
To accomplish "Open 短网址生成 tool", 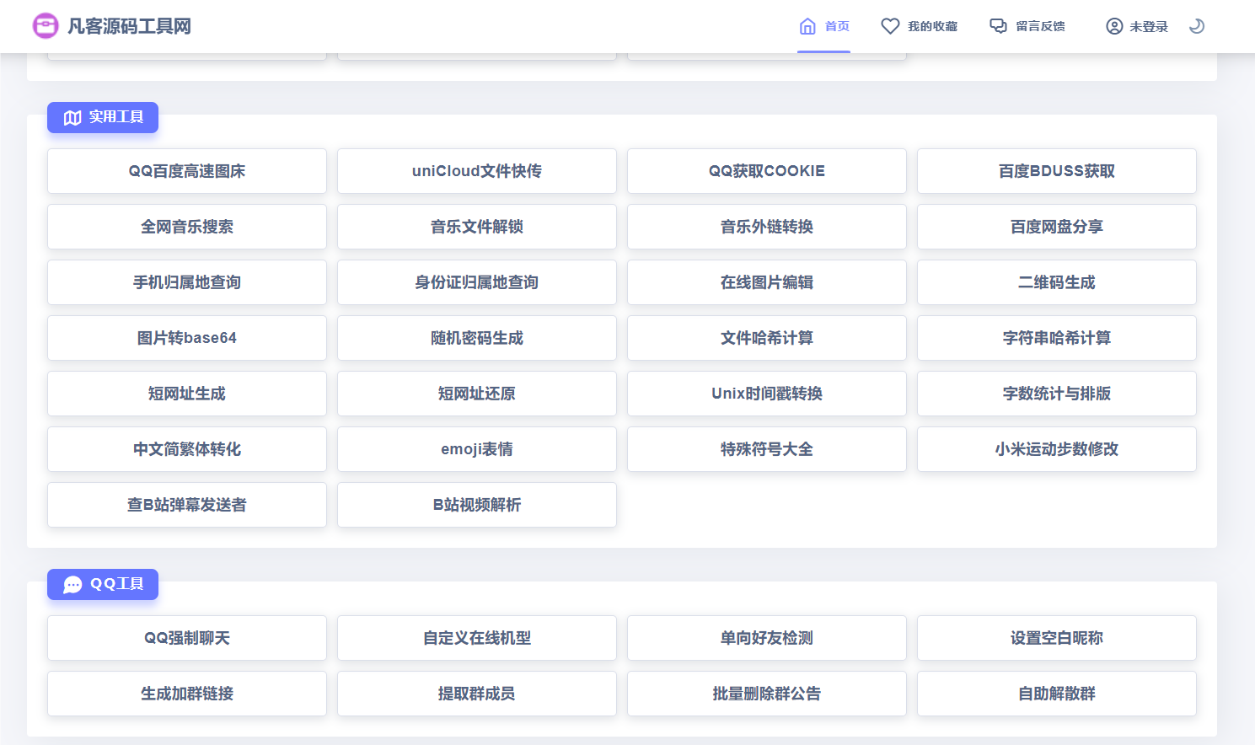I will pos(187,394).
